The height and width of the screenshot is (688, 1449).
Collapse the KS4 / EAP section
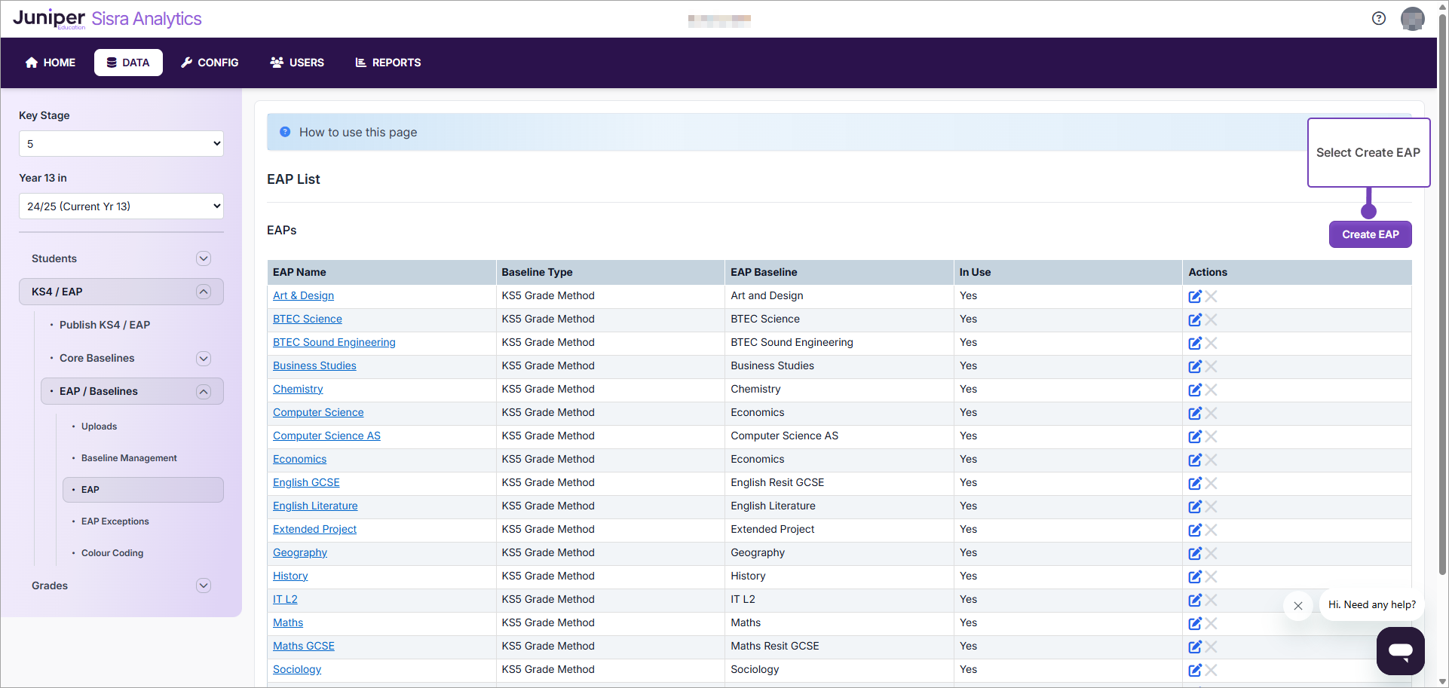203,292
